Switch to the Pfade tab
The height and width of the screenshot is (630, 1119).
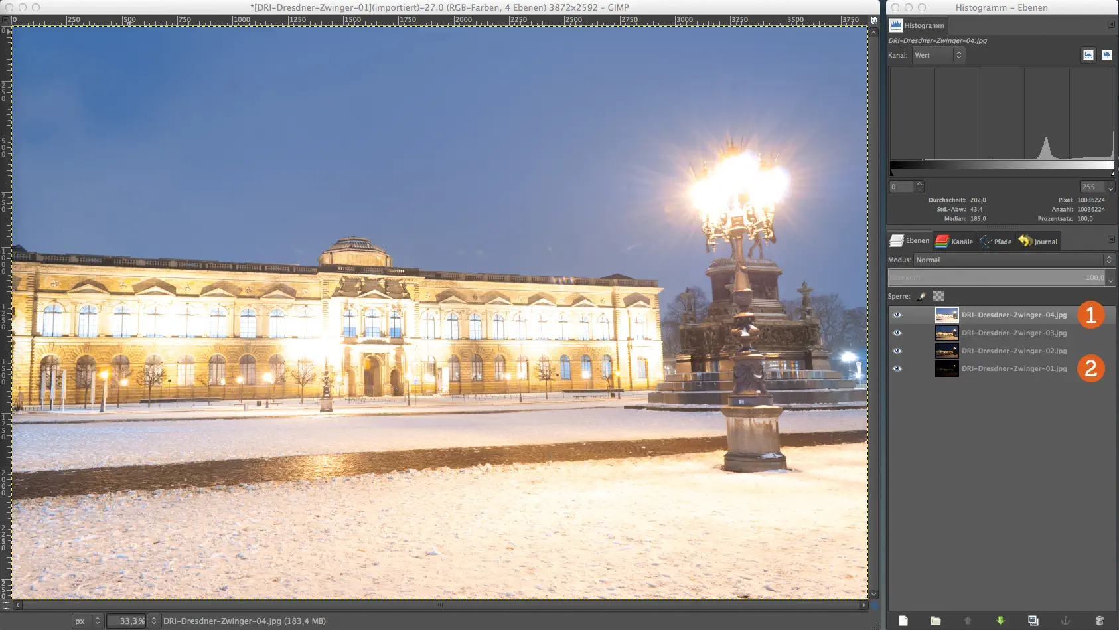(996, 241)
